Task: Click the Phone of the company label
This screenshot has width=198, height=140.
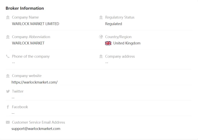Action: tap(31, 56)
